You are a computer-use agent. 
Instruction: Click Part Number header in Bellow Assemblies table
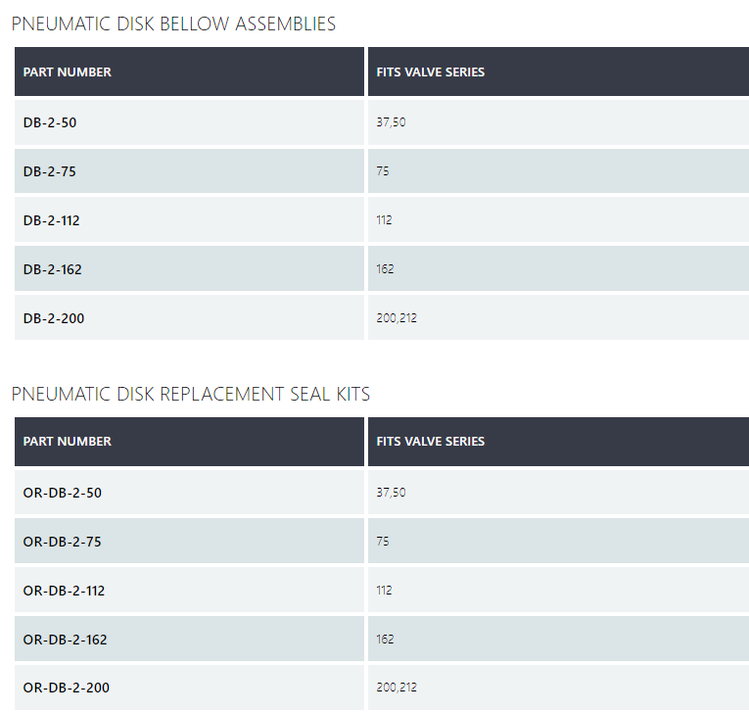pos(68,71)
